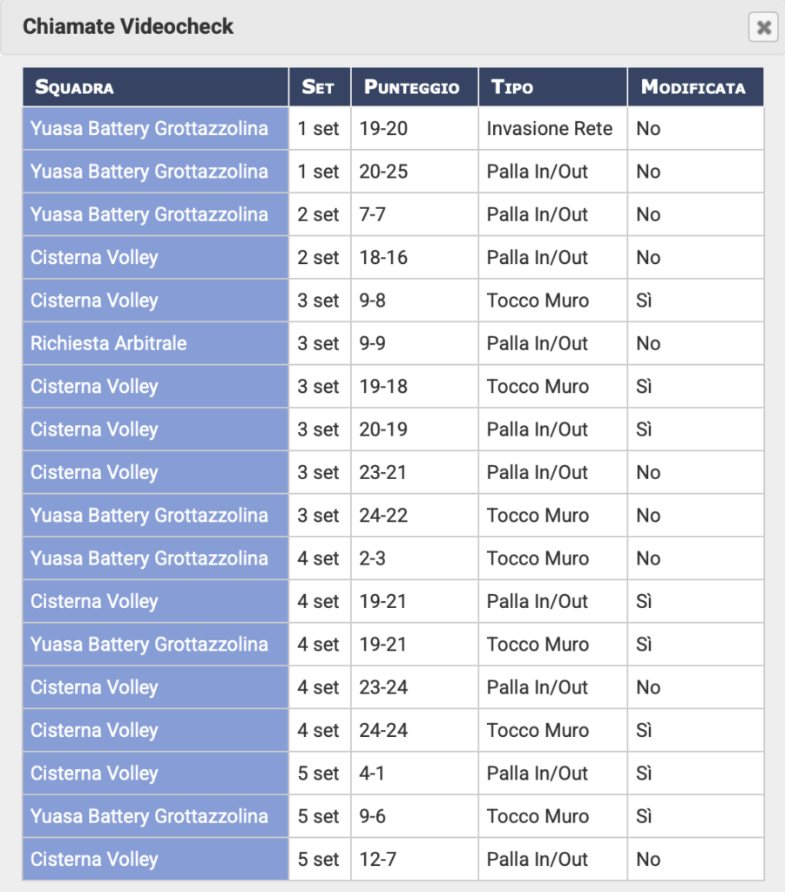Viewport: 785px width, 892px height.
Task: Click Tocco Muro in the 9-8 row
Action: (538, 301)
